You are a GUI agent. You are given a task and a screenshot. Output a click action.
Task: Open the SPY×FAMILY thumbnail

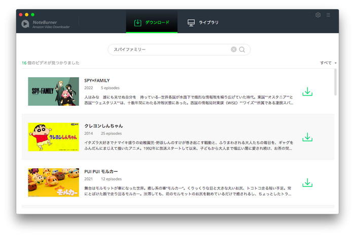53,91
